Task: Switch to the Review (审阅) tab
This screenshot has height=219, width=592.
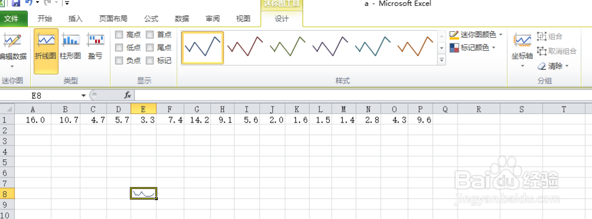Action: pos(213,19)
